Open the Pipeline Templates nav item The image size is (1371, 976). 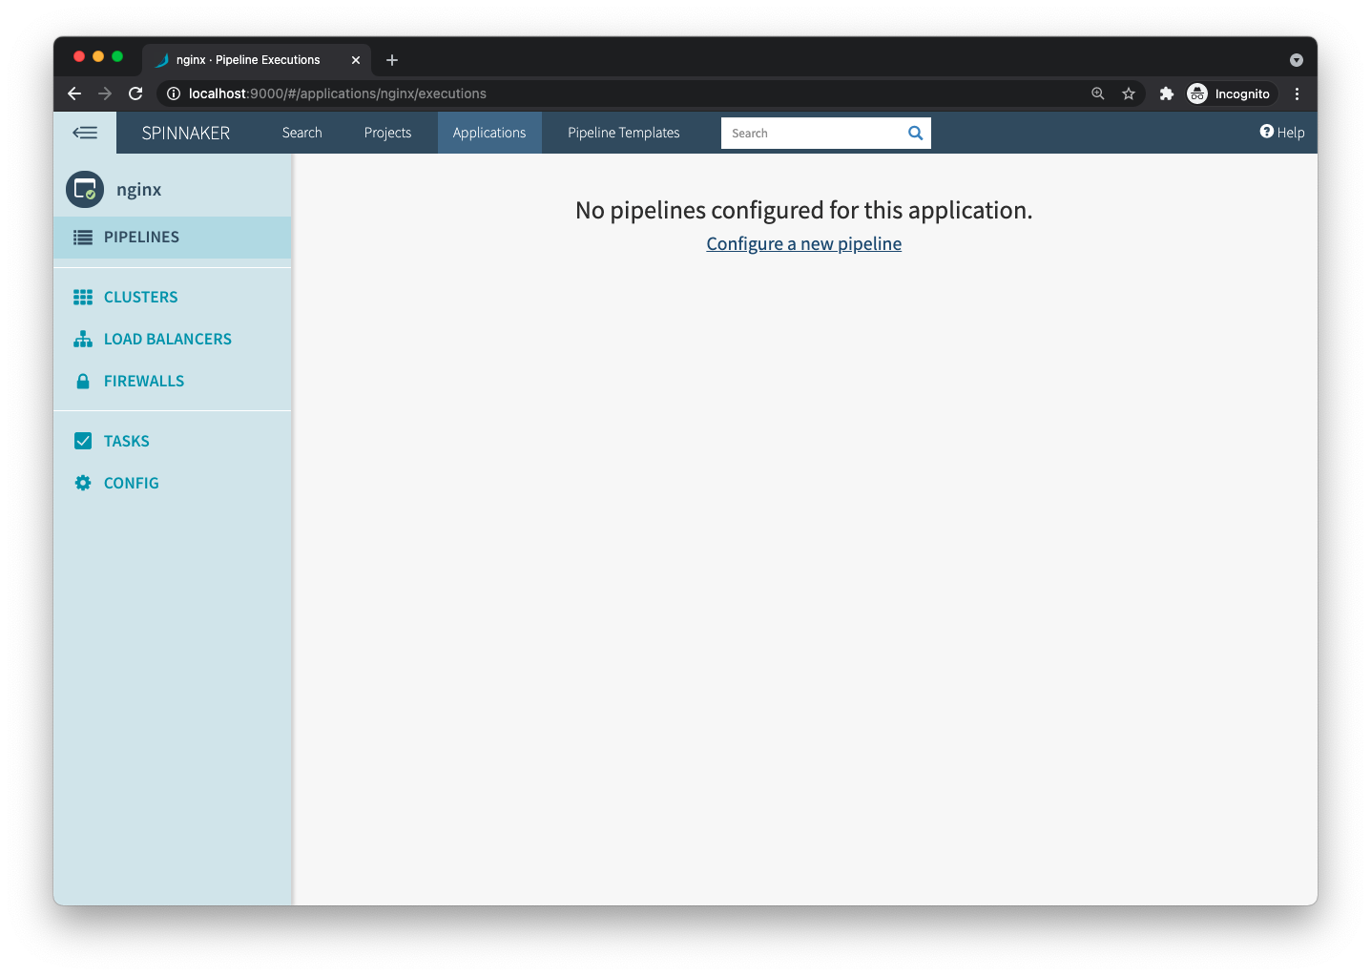coord(624,133)
